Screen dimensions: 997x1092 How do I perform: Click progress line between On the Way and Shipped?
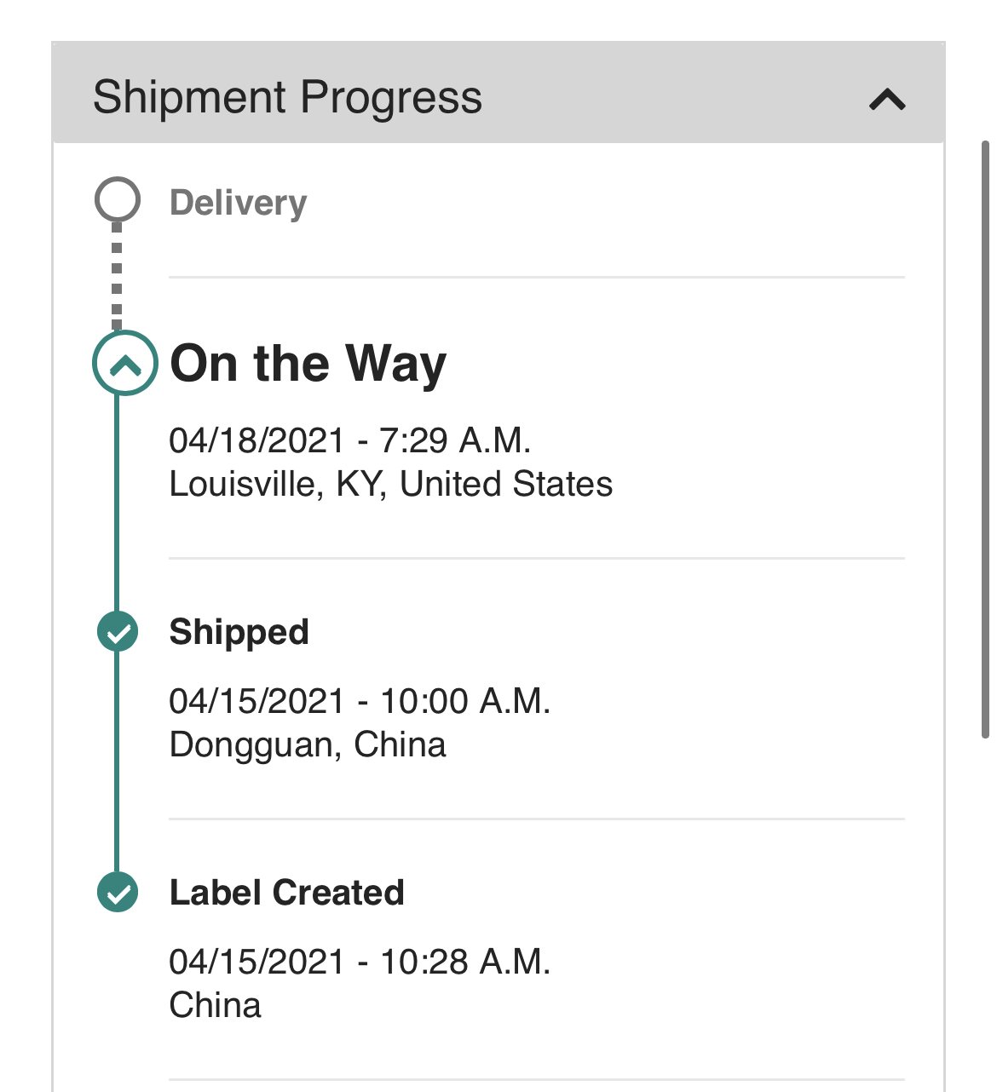tap(117, 503)
